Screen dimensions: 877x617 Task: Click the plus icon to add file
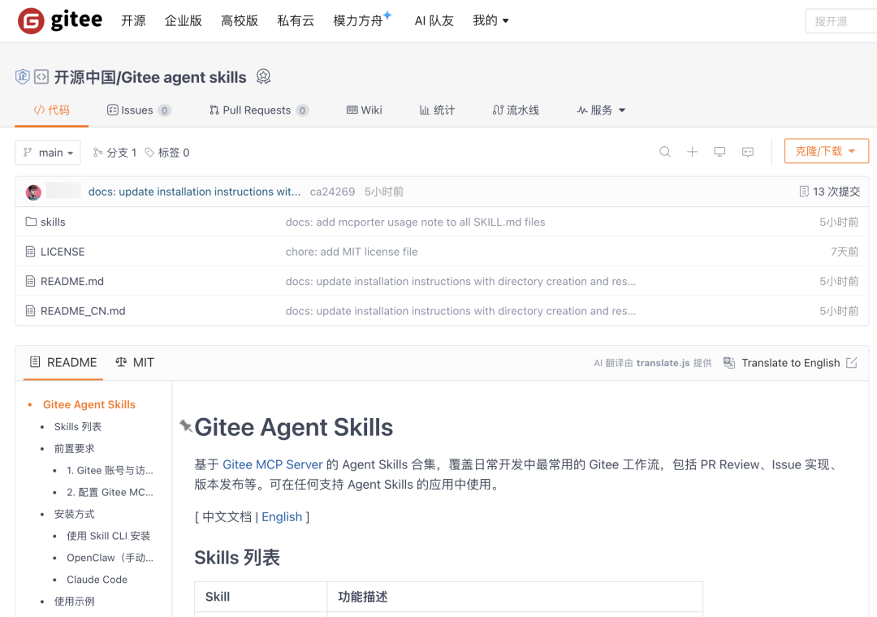point(692,152)
